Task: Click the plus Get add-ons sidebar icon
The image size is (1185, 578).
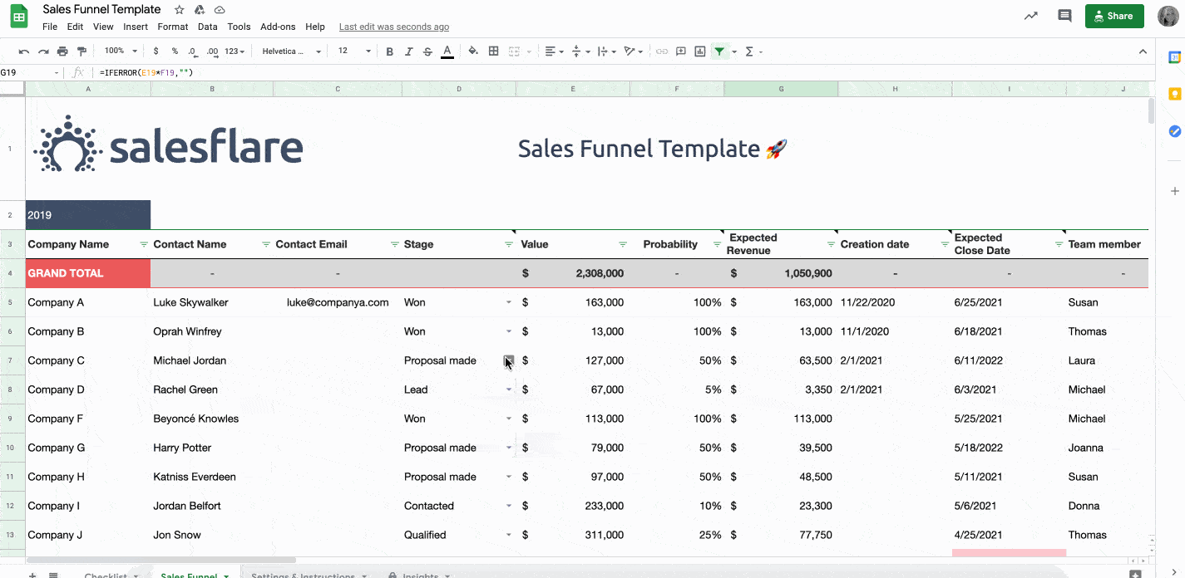Action: coord(1174,191)
